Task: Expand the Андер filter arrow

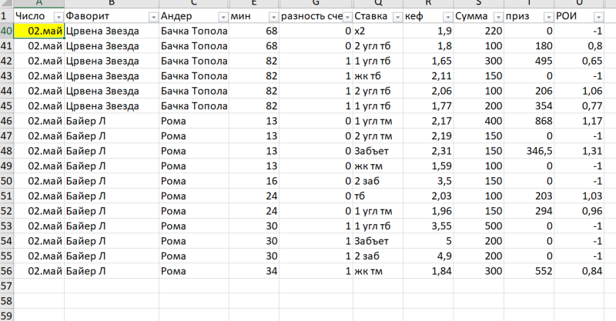Action: [x=223, y=17]
